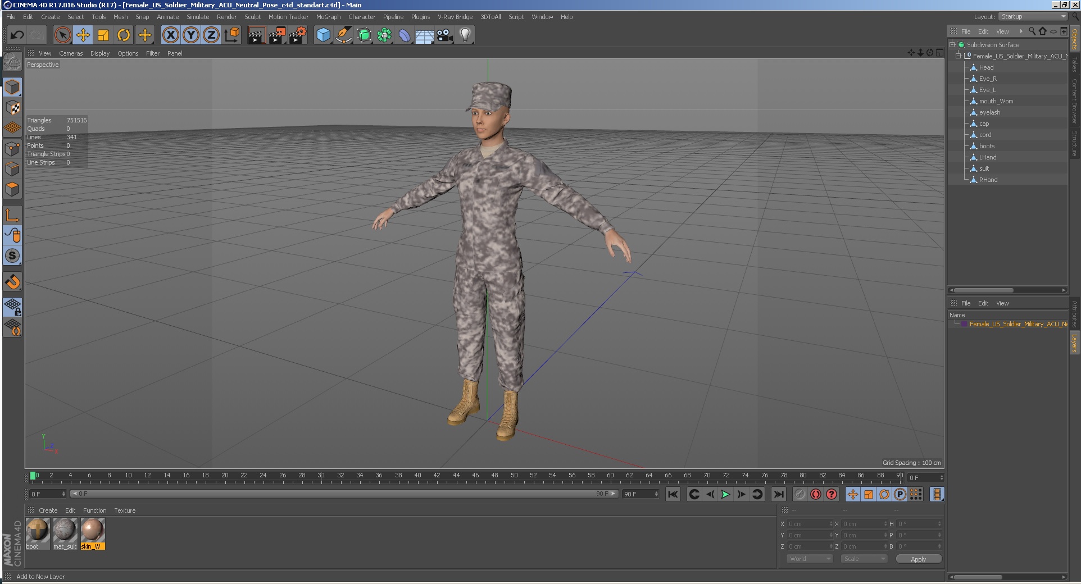
Task: Jump to the animation end
Action: (x=778, y=494)
